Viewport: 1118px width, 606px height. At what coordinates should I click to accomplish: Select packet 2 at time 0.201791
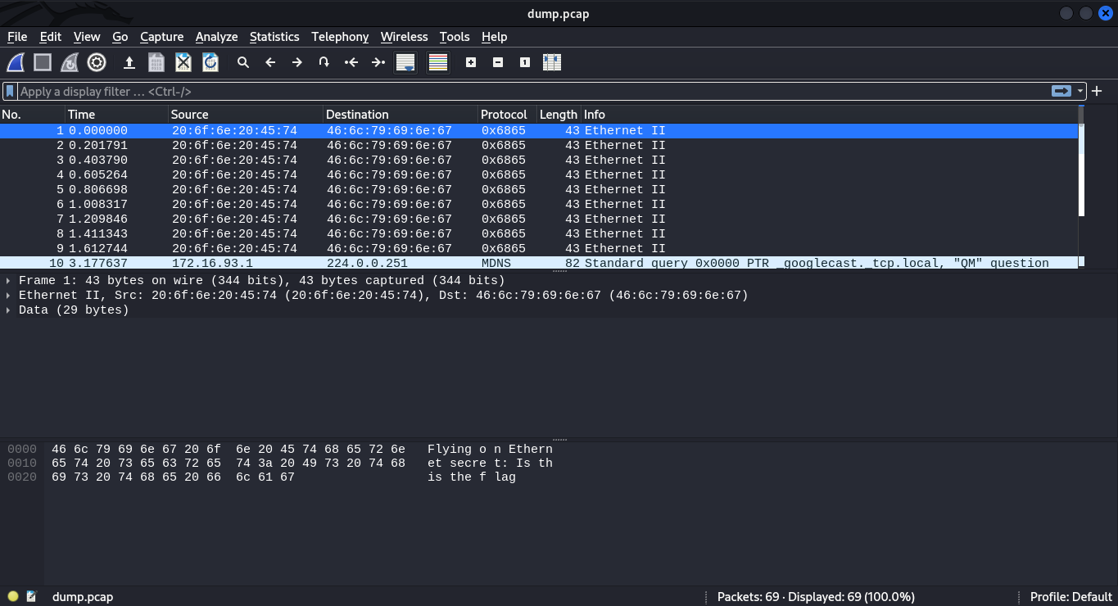[x=539, y=145]
